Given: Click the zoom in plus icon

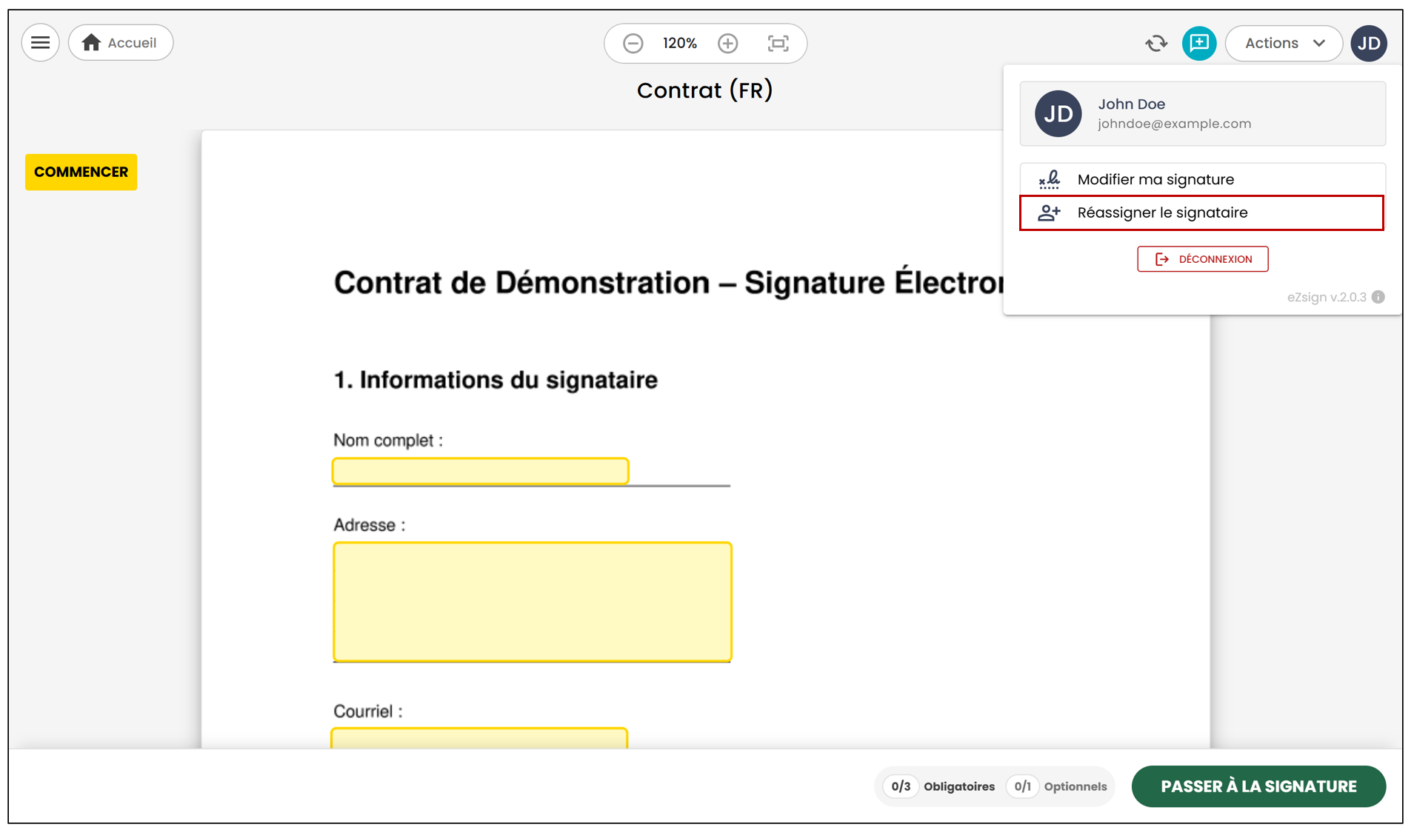Looking at the screenshot, I should pyautogui.click(x=727, y=44).
